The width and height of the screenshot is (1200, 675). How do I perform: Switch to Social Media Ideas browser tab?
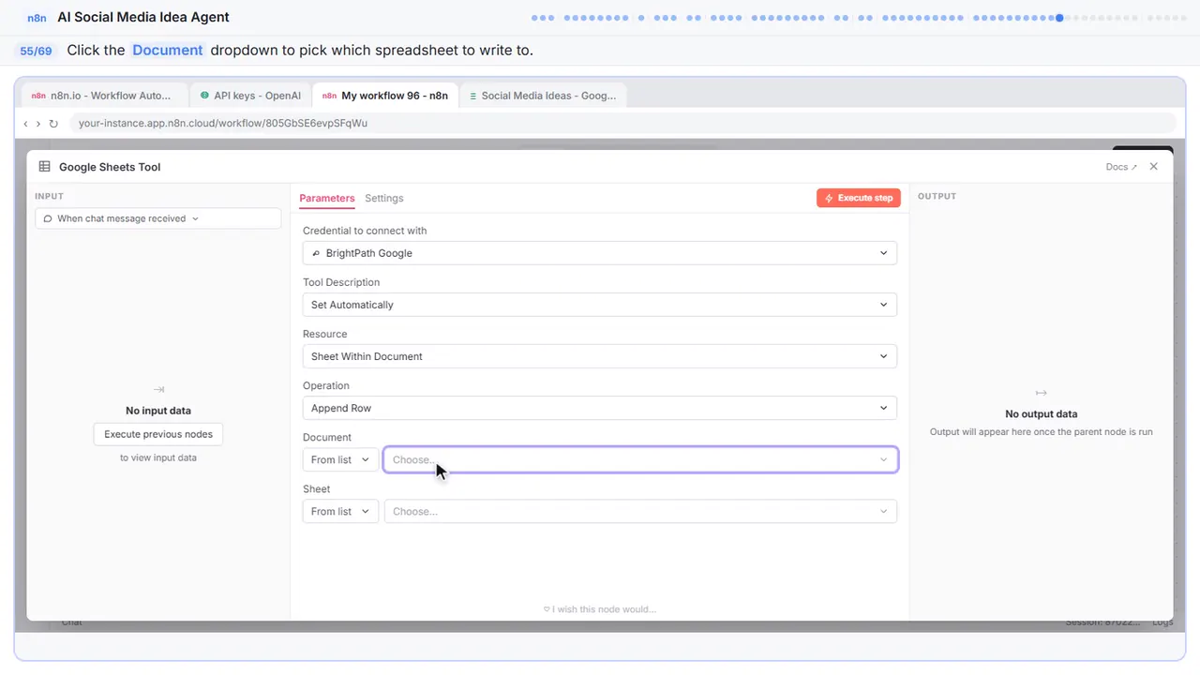click(x=544, y=96)
